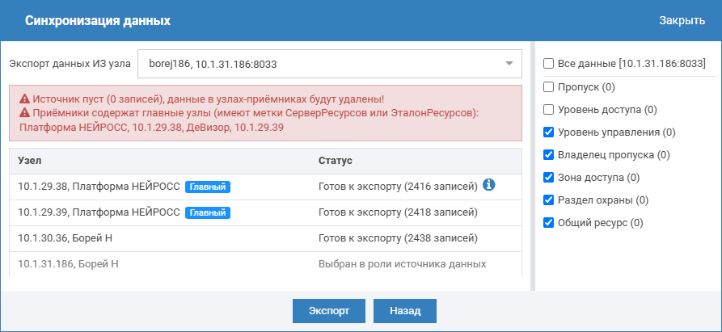This screenshot has width=722, height=332.
Task: Select row 10.1.31.186, Борей Н
Action: [x=265, y=264]
